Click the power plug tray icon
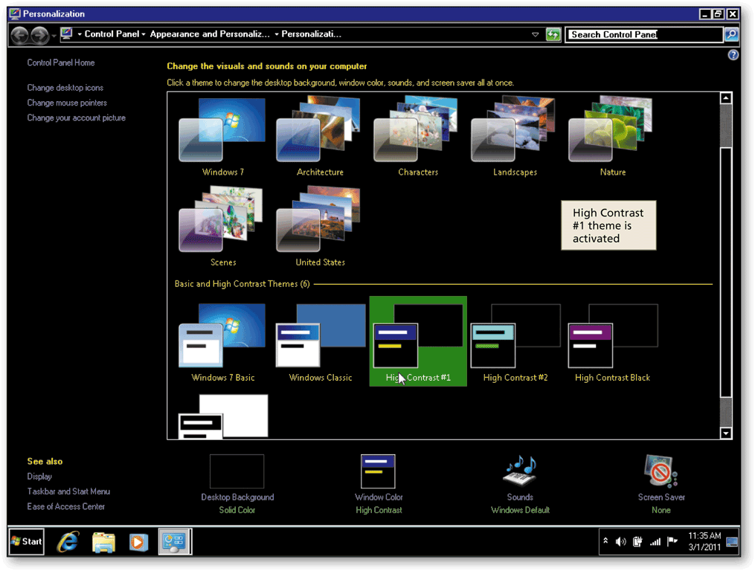The height and width of the screenshot is (571, 755). [x=637, y=541]
